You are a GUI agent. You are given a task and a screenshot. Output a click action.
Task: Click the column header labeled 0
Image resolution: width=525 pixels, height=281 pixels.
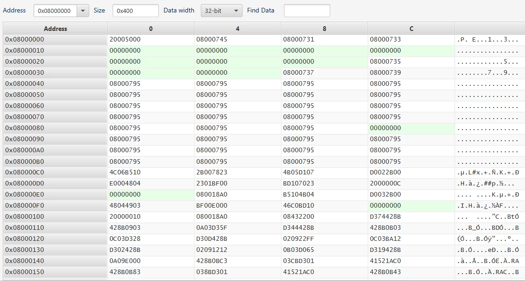(151, 29)
